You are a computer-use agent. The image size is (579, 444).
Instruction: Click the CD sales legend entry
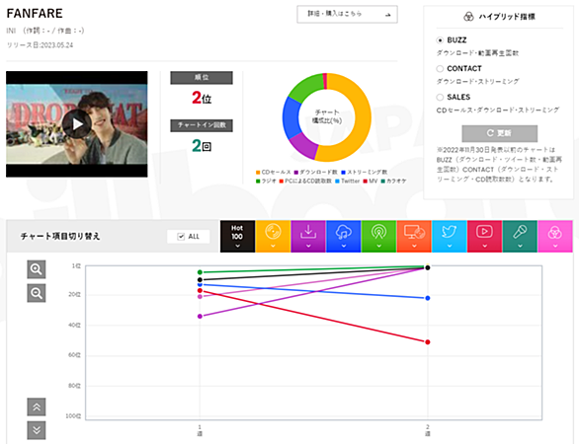coord(274,173)
